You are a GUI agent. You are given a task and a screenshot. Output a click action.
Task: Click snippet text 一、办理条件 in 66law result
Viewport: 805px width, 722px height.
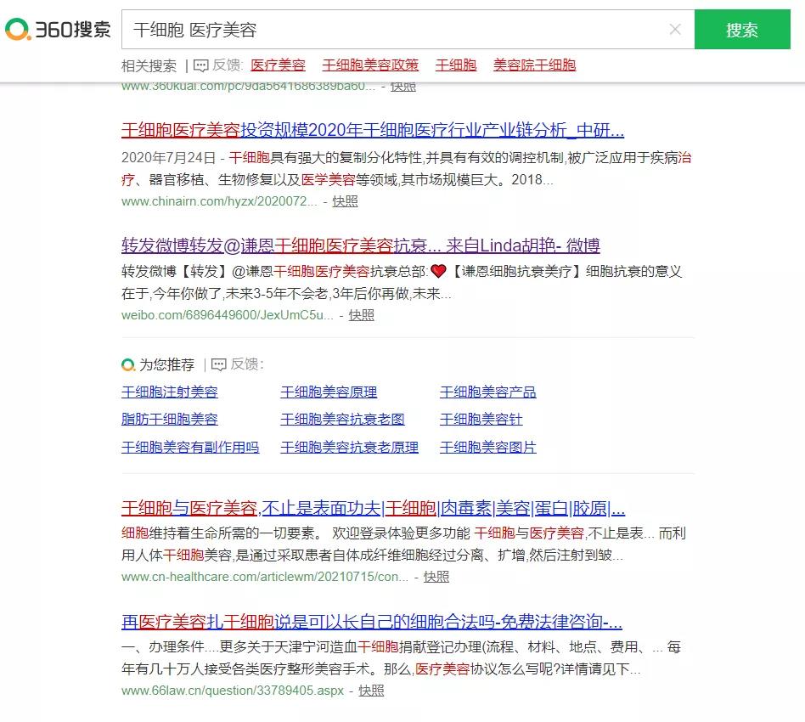click(x=163, y=647)
